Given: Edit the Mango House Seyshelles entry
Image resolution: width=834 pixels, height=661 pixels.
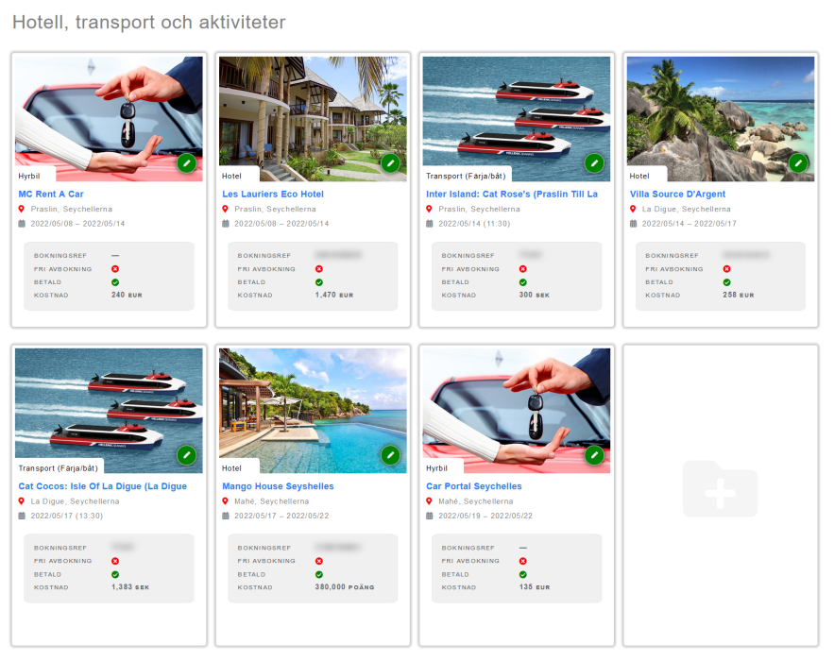Looking at the screenshot, I should coord(391,455).
